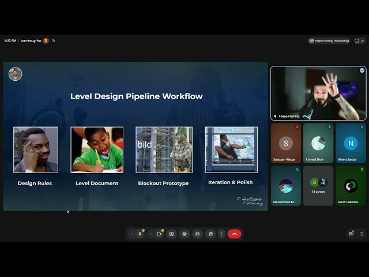Open meeting details info icon
369x277 pixels.
coord(53,41)
